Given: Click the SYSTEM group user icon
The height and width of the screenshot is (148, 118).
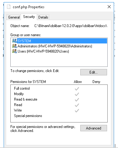Looking at the screenshot, I should [15, 41].
